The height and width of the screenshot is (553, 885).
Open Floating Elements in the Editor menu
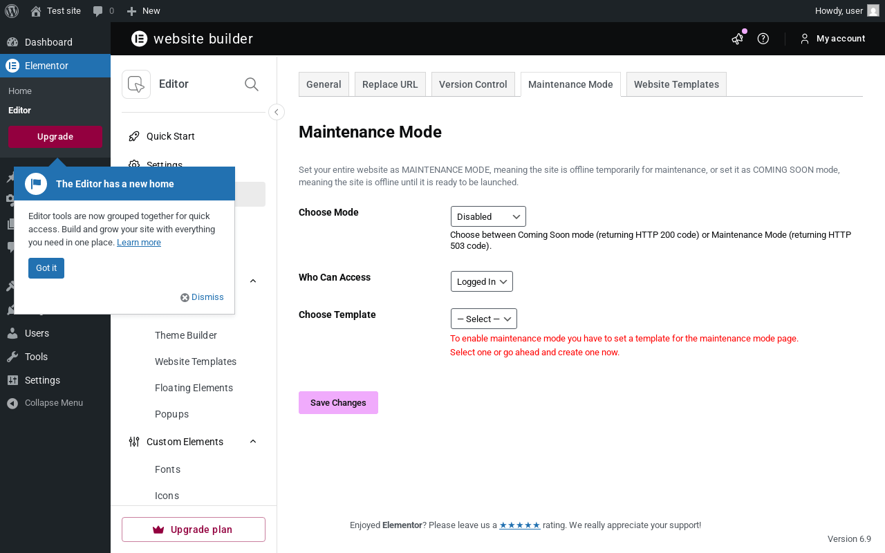pos(194,388)
